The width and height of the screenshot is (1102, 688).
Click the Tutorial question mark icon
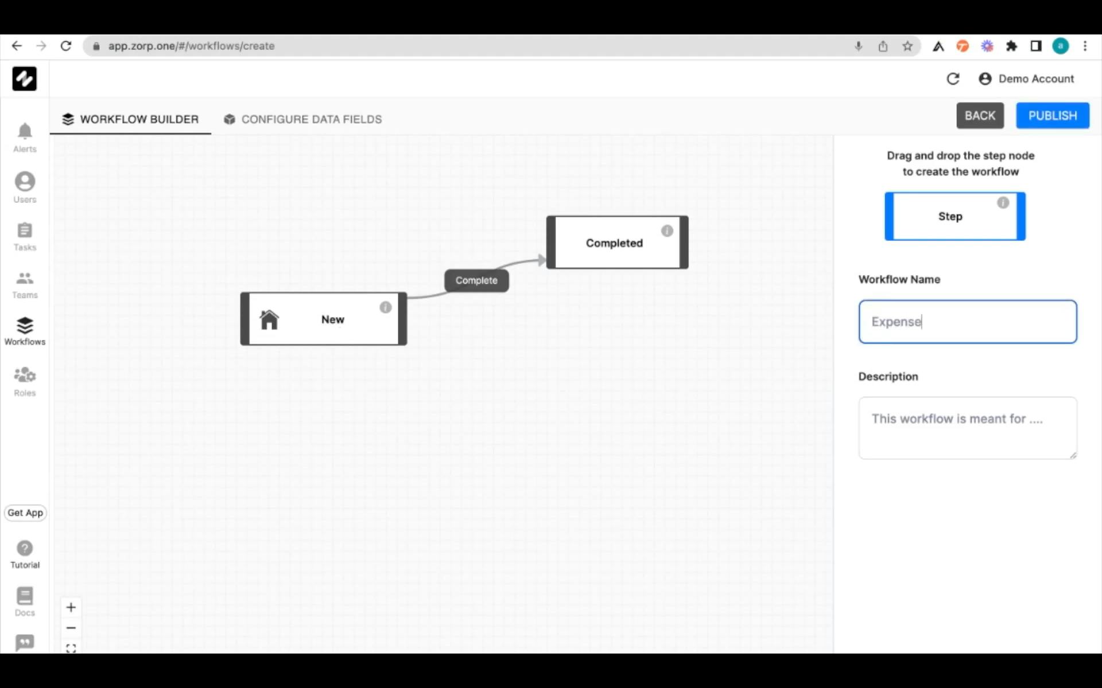[x=25, y=548]
